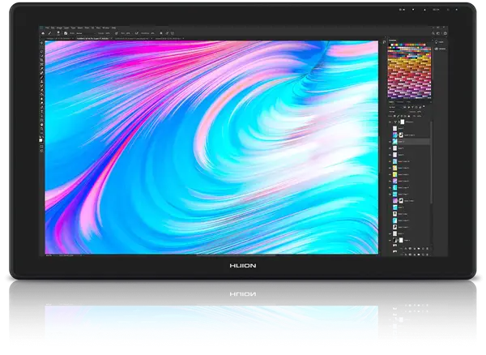
Task: Lock image pixels brush icon
Action: [x=398, y=116]
